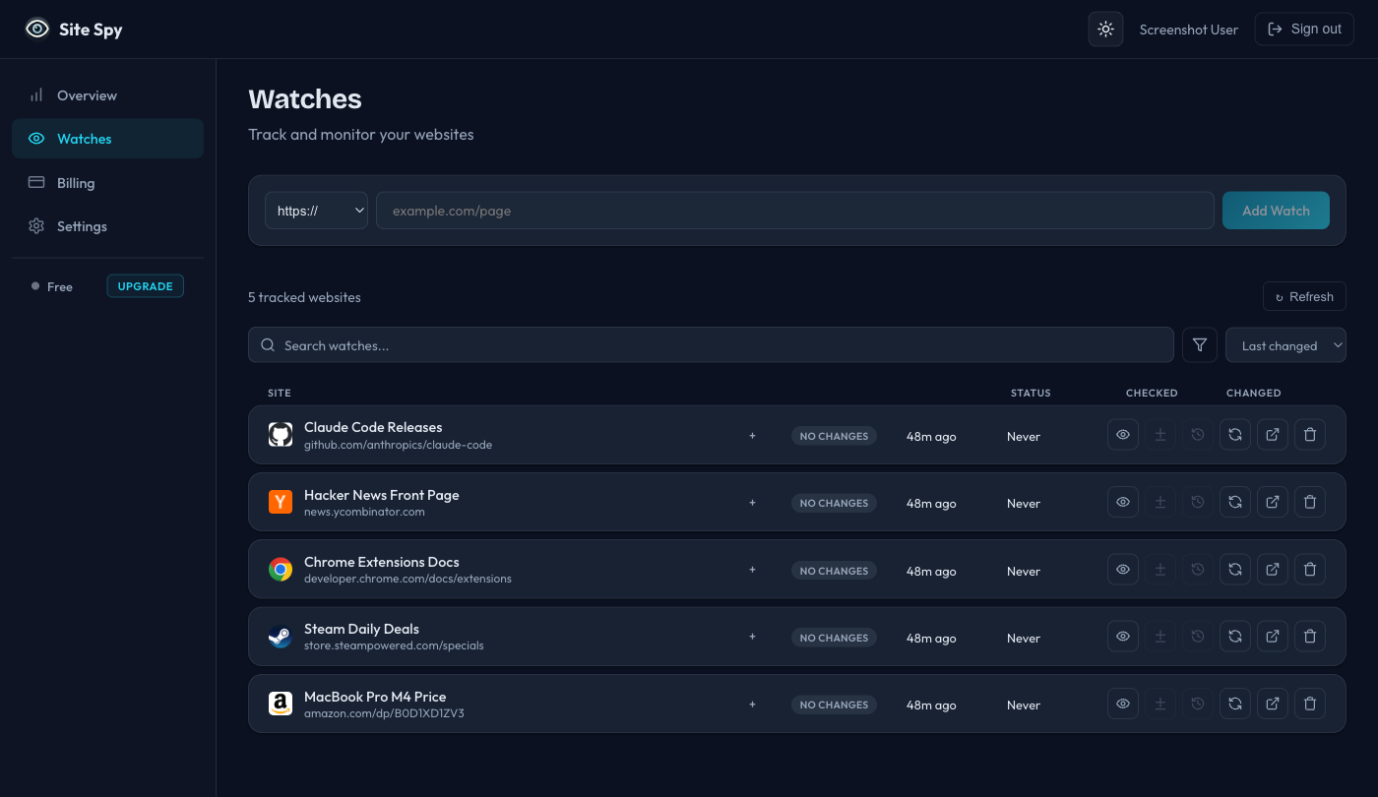
Task: View the Hacker News Front Page snapshot
Action: (x=1122, y=502)
